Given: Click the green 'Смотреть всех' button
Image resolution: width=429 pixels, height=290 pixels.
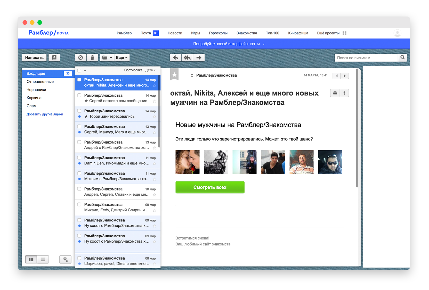Looking at the screenshot, I should [210, 187].
